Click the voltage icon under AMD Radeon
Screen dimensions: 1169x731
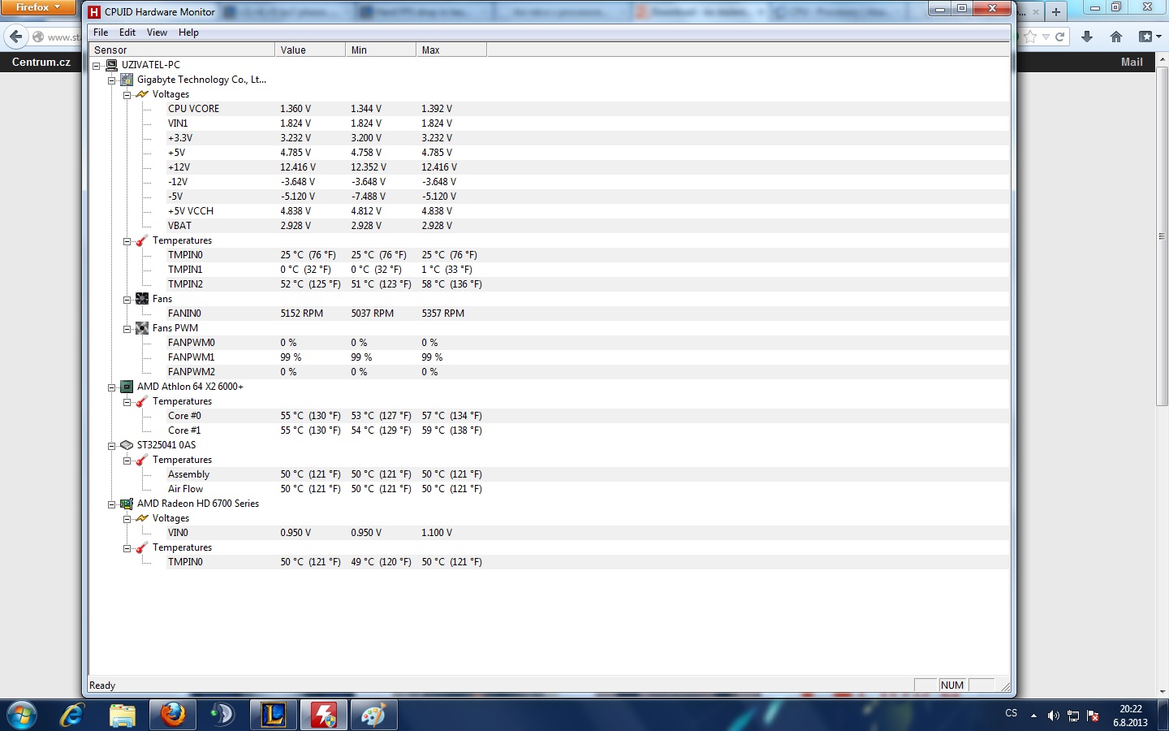(x=142, y=518)
